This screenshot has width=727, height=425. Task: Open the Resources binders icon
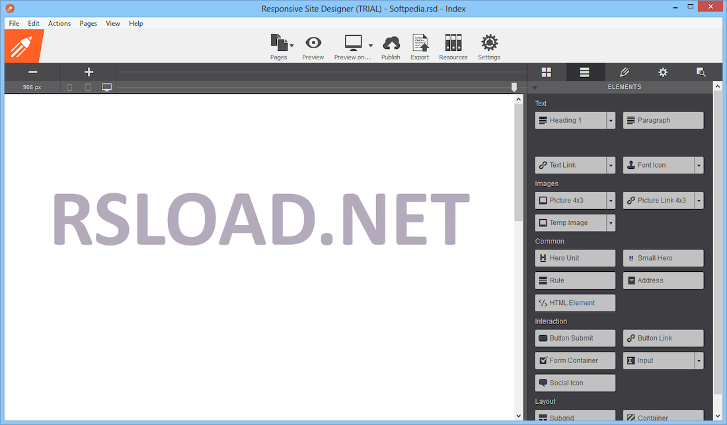point(453,43)
